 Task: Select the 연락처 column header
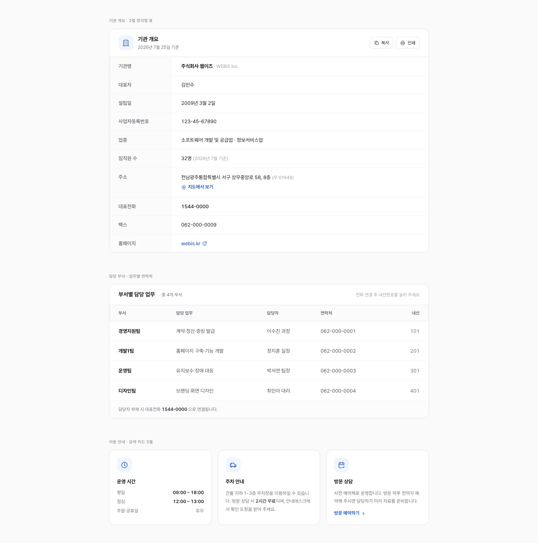tap(326, 313)
